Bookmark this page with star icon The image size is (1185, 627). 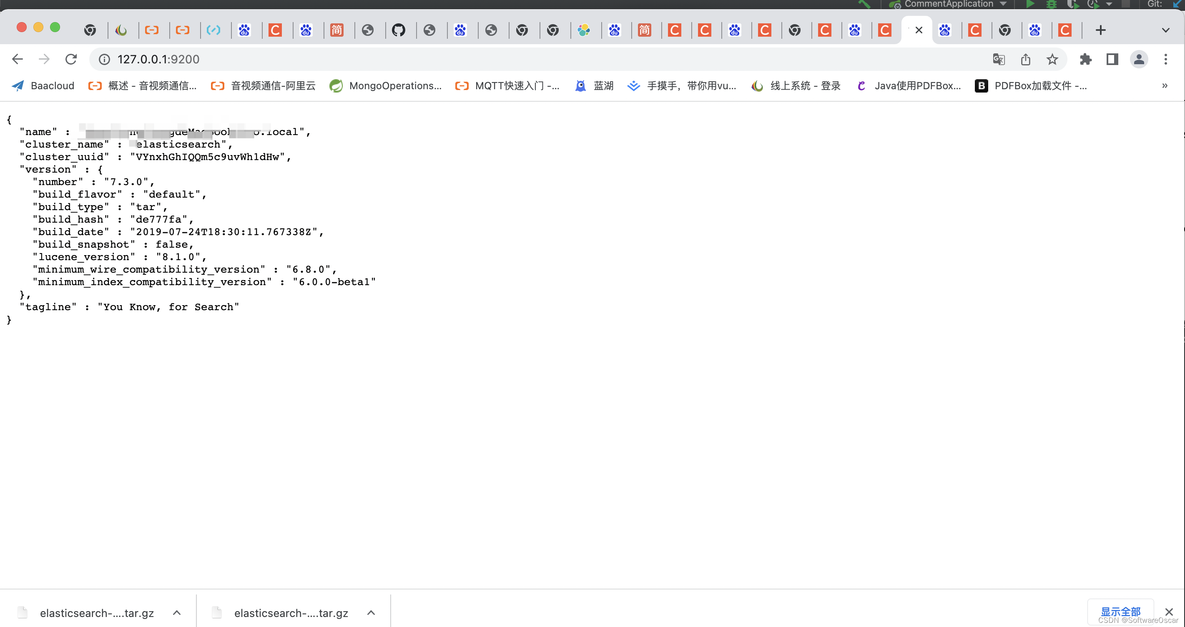(x=1052, y=59)
